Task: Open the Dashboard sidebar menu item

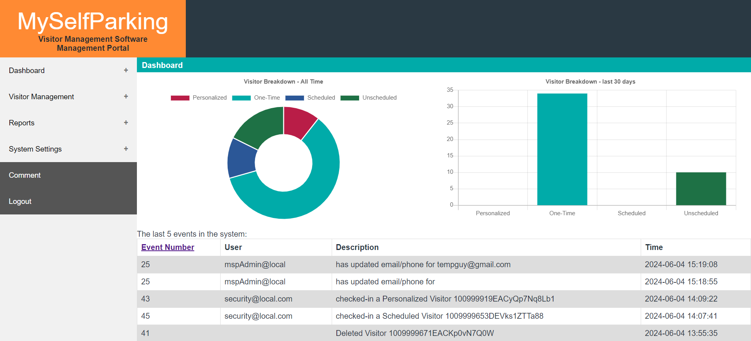Action: (27, 70)
